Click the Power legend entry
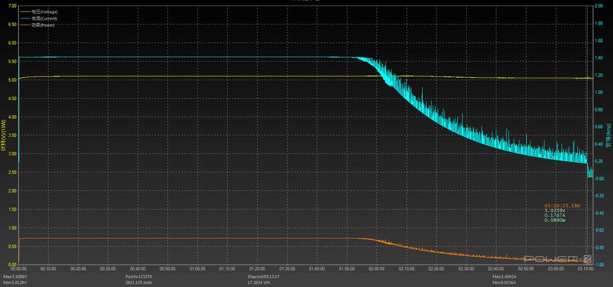Screen dimensions: 613x287 [x=43, y=25]
